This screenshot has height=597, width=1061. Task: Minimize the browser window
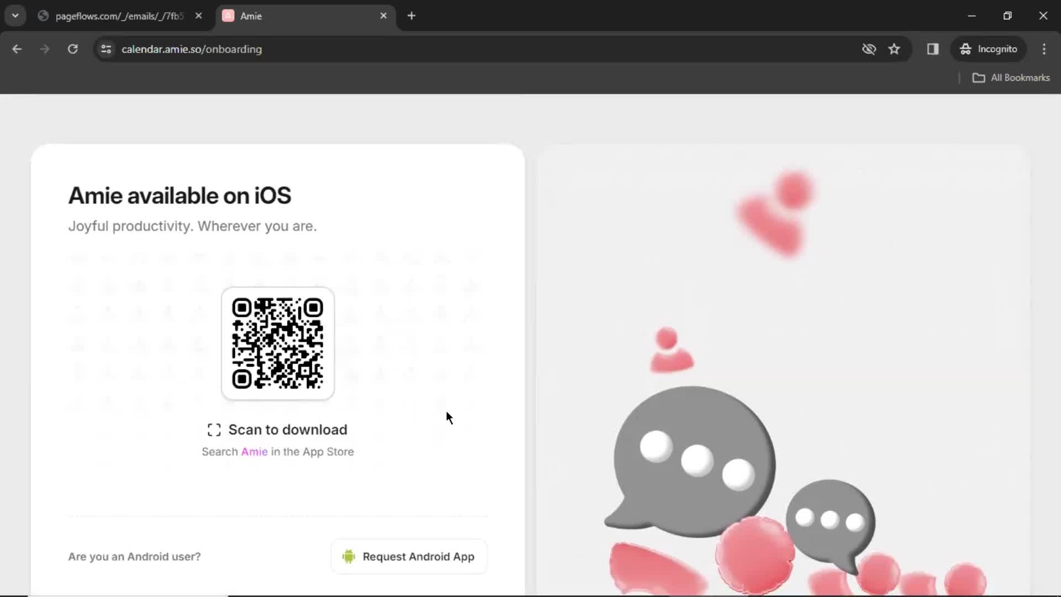[x=972, y=16]
